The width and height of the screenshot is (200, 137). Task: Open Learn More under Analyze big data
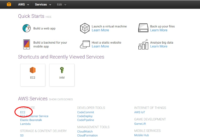[x=159, y=46]
